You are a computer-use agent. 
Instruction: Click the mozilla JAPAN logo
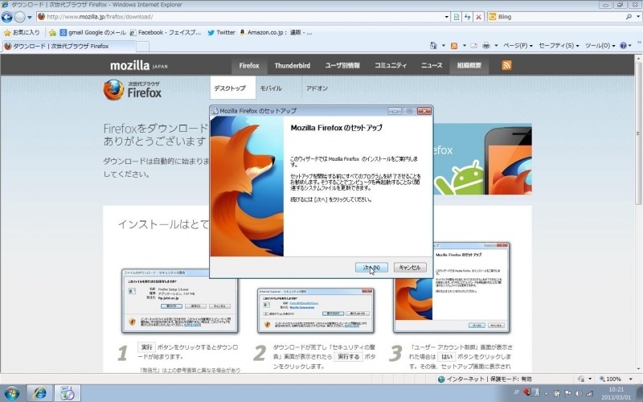(x=138, y=65)
